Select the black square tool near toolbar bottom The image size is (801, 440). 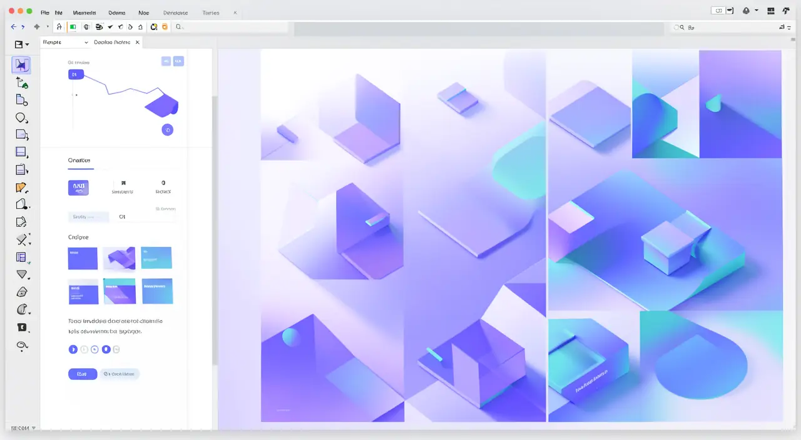(x=22, y=327)
